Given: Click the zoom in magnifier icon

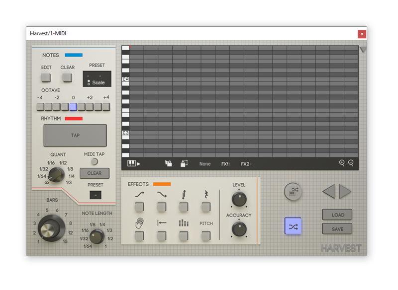Looking at the screenshot, I should click(342, 163).
